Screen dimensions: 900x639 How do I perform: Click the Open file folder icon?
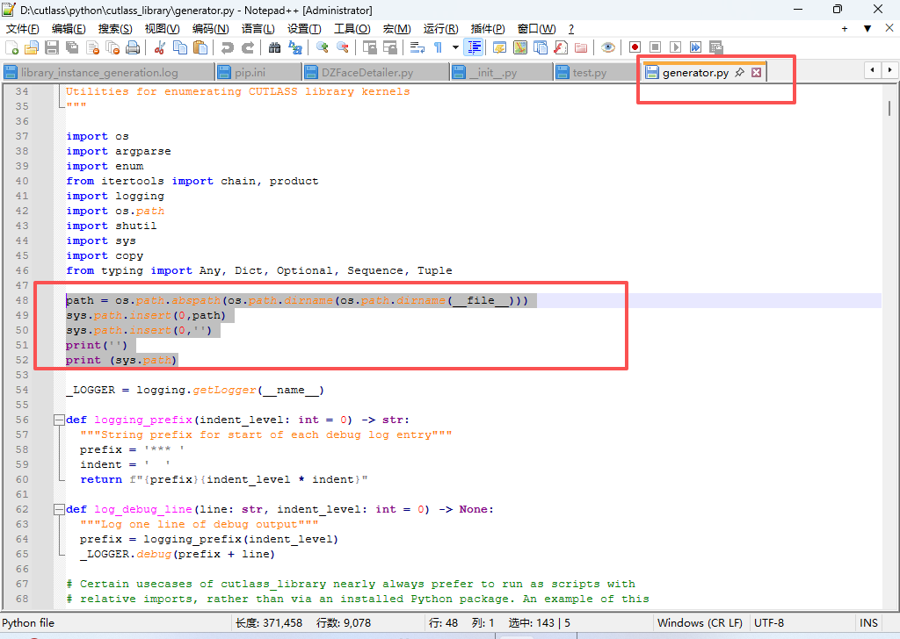tap(32, 47)
